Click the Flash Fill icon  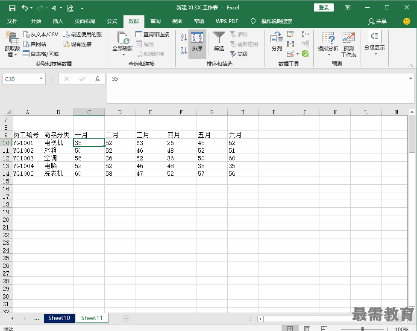(291, 34)
